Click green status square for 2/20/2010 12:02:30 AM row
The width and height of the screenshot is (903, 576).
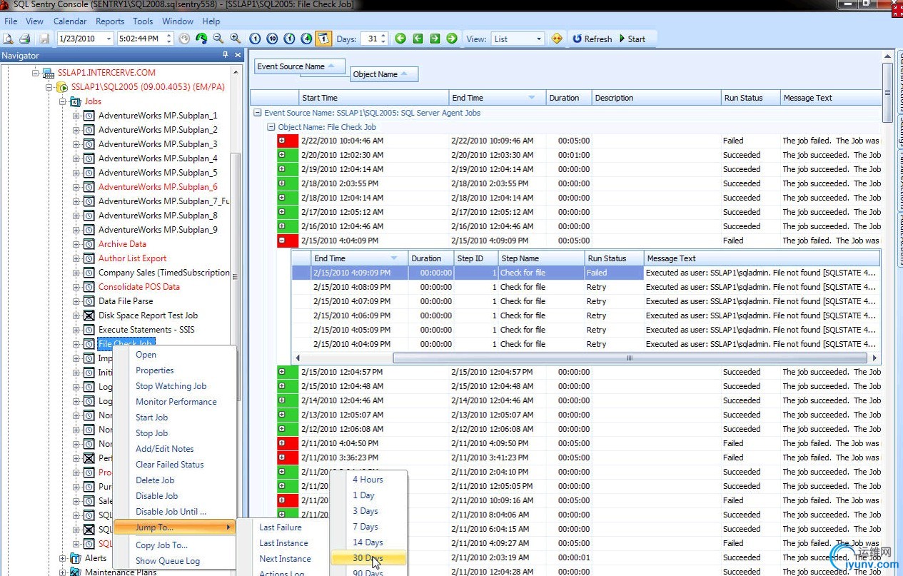click(x=287, y=155)
